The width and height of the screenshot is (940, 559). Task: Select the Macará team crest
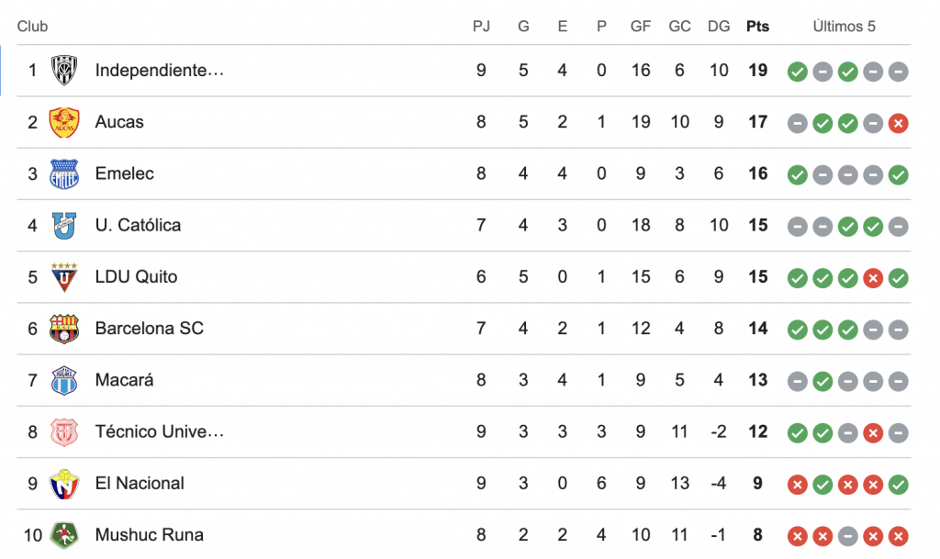64,380
